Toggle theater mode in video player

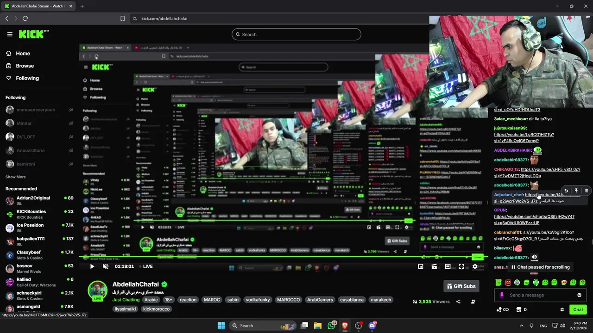(x=448, y=266)
